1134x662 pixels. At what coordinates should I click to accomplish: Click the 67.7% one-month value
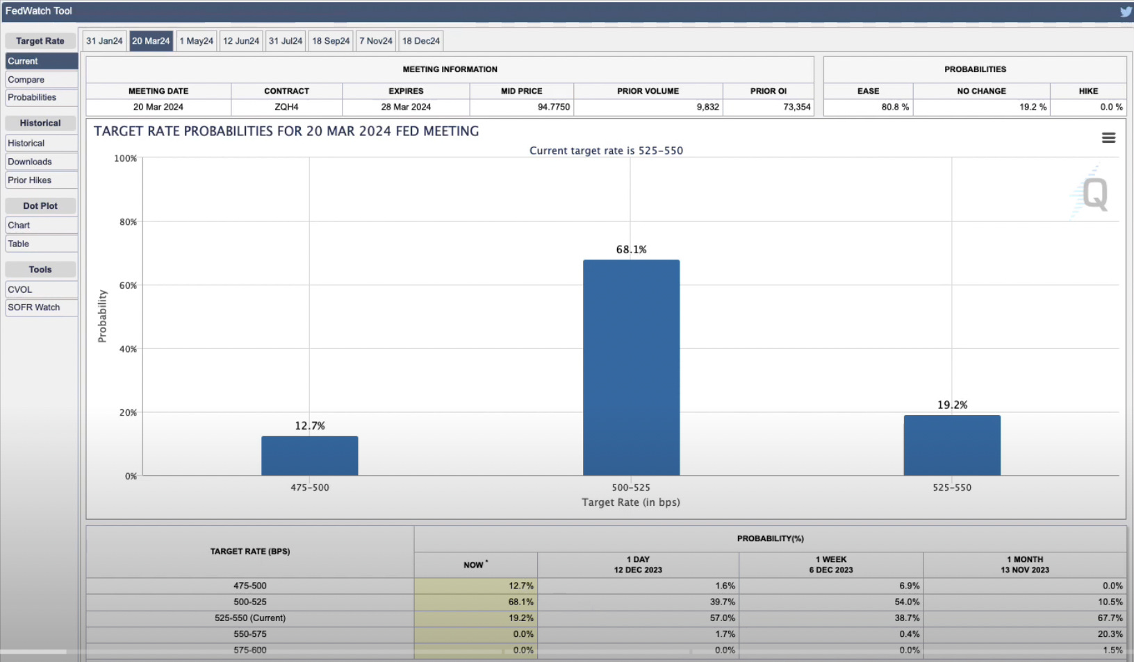pyautogui.click(x=1110, y=618)
